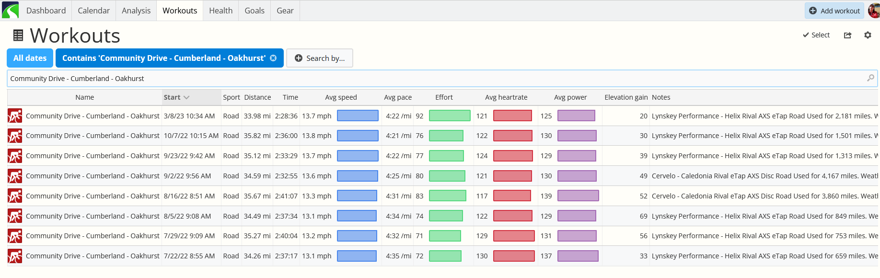The image size is (880, 278).
Task: Focus the workout search text field
Action: point(431,79)
